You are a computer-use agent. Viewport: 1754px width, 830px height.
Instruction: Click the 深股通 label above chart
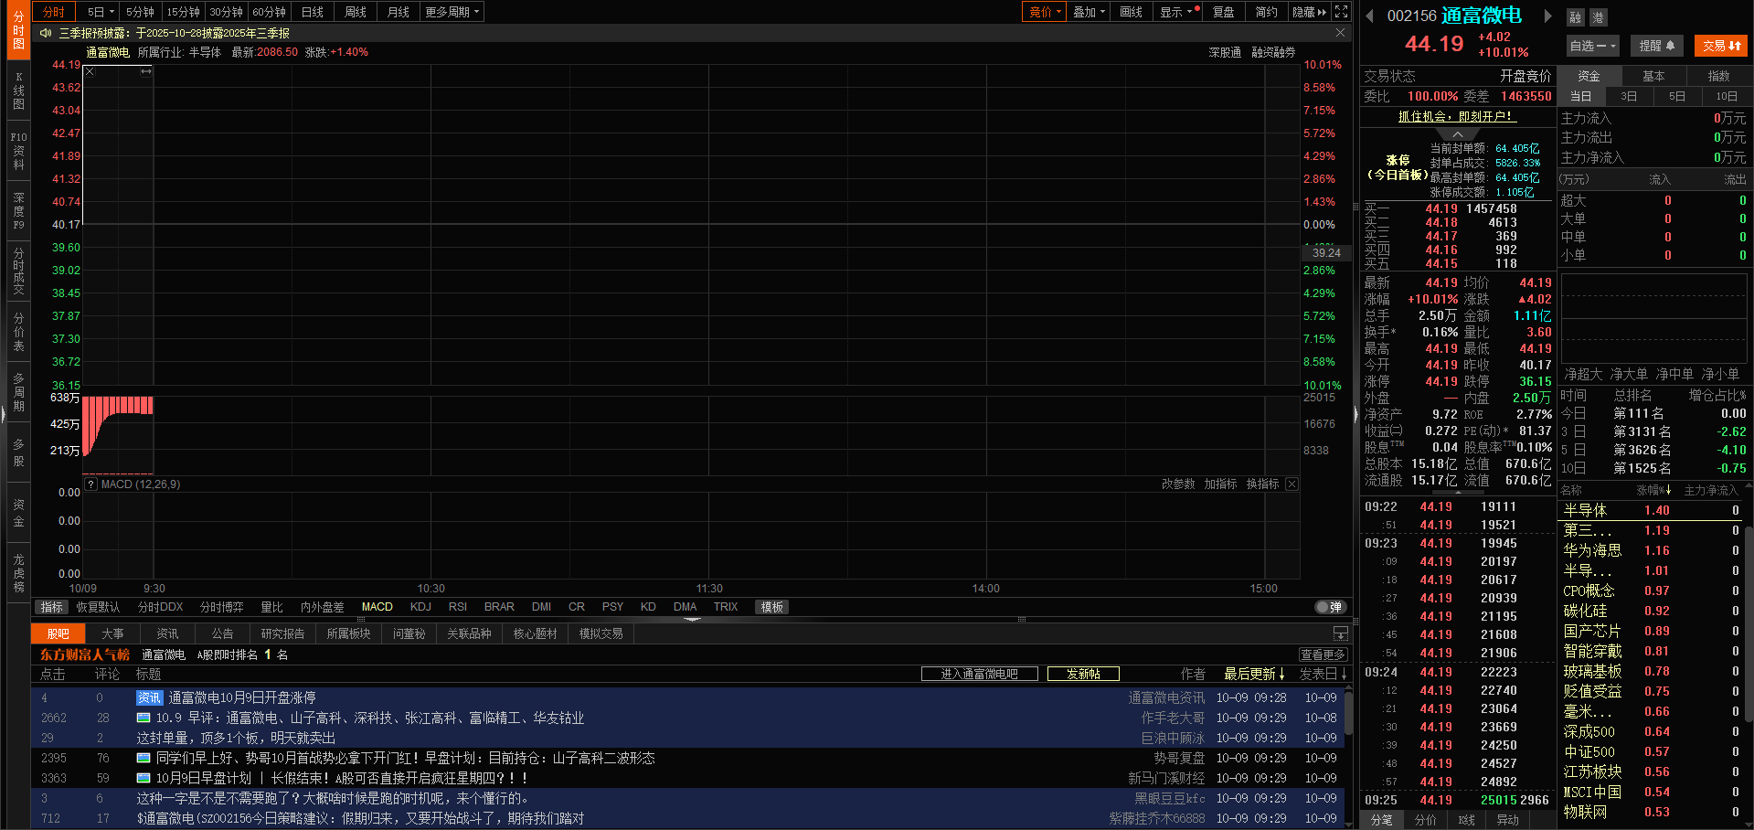tap(1225, 52)
